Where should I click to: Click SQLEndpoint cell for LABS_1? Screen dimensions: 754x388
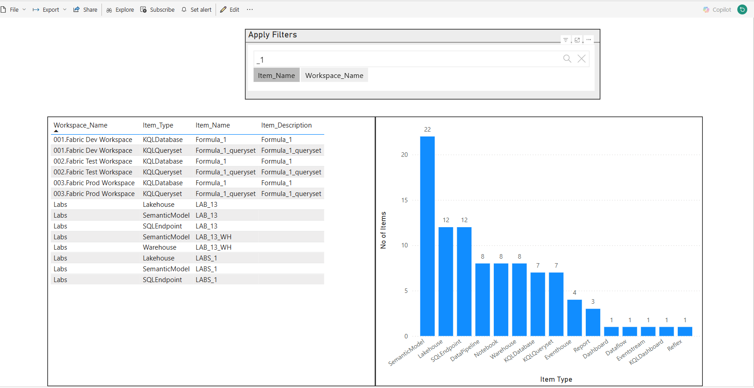[x=162, y=280]
